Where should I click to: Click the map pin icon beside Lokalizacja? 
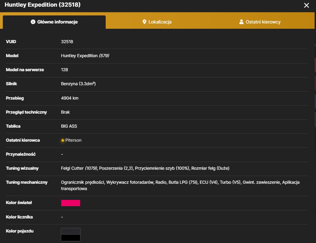tap(144, 22)
